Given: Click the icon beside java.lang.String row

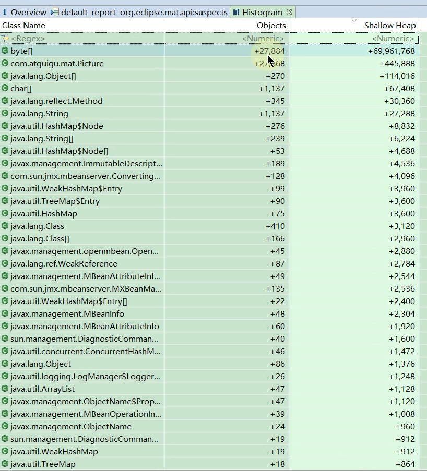Looking at the screenshot, I should 5,113.
